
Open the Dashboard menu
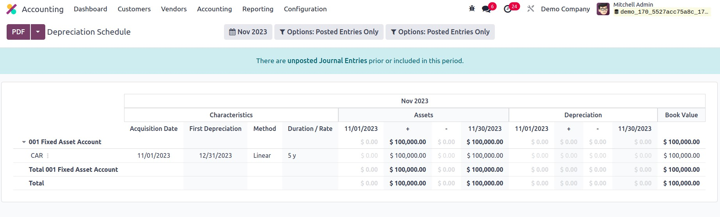[90, 9]
